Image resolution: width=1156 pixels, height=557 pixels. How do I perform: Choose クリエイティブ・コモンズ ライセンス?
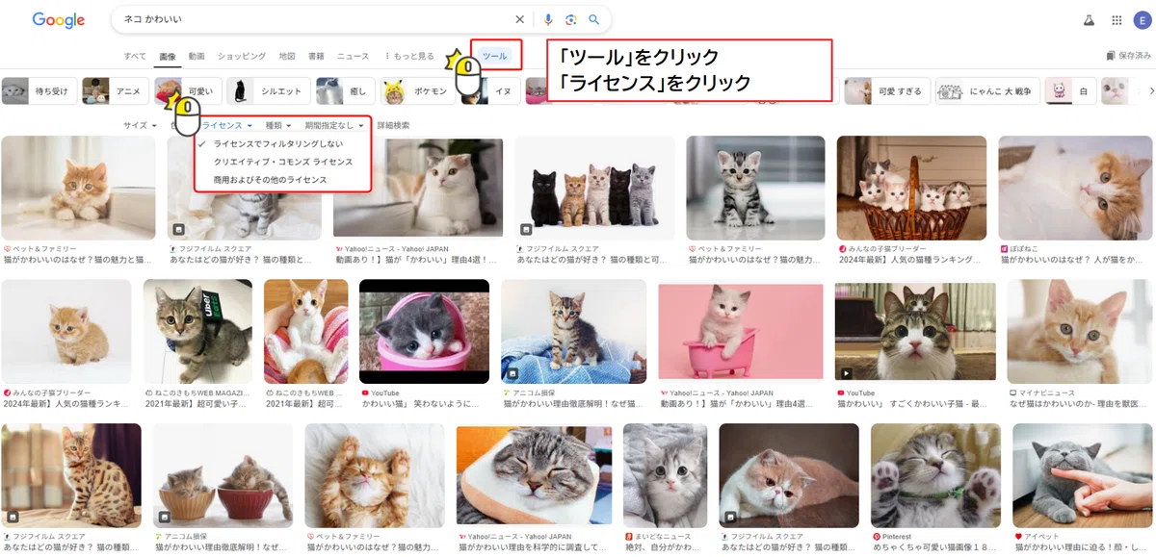pyautogui.click(x=282, y=162)
